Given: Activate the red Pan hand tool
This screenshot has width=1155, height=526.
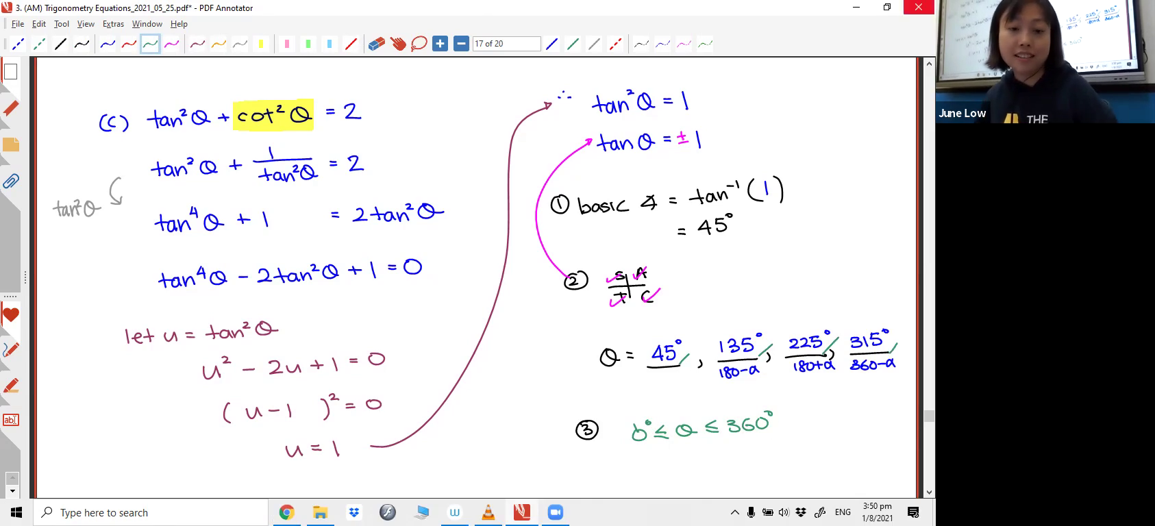Looking at the screenshot, I should [x=398, y=44].
